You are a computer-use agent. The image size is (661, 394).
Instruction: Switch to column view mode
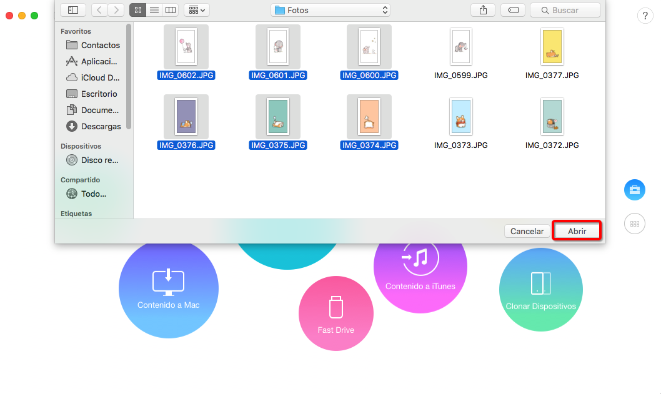tap(170, 10)
